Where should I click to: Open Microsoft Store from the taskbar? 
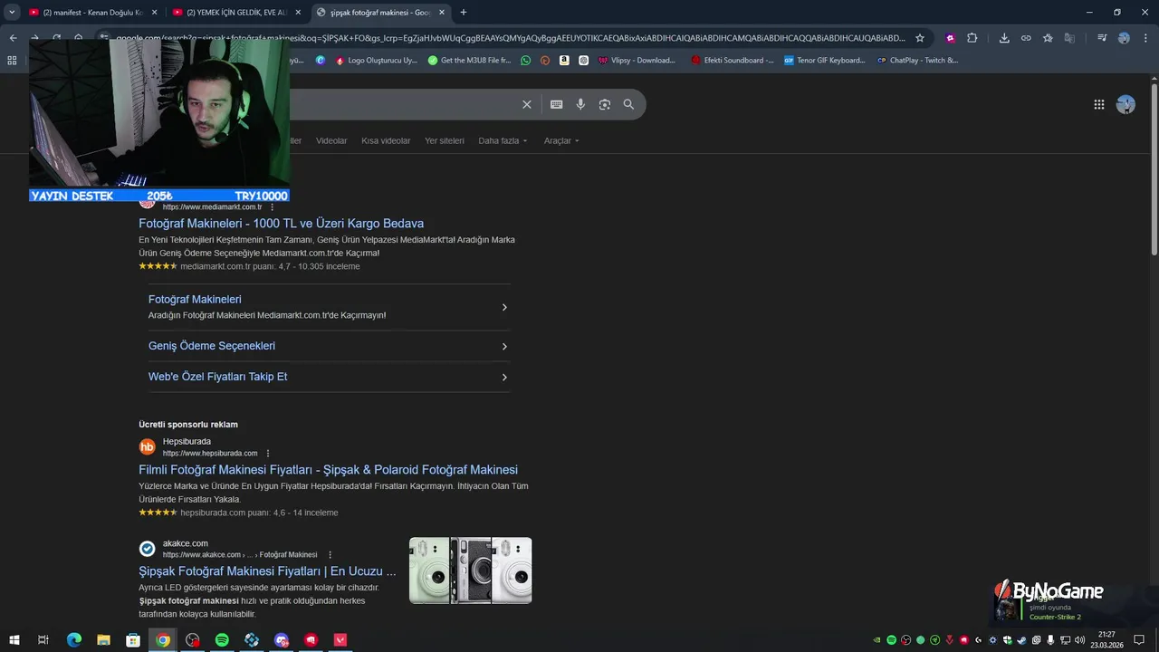133,640
